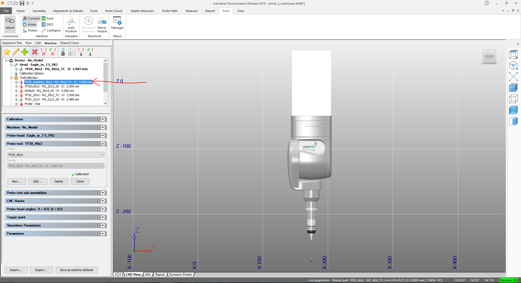Click the pencil edit icon above device tree
The width and height of the screenshot is (521, 283).
[16, 52]
